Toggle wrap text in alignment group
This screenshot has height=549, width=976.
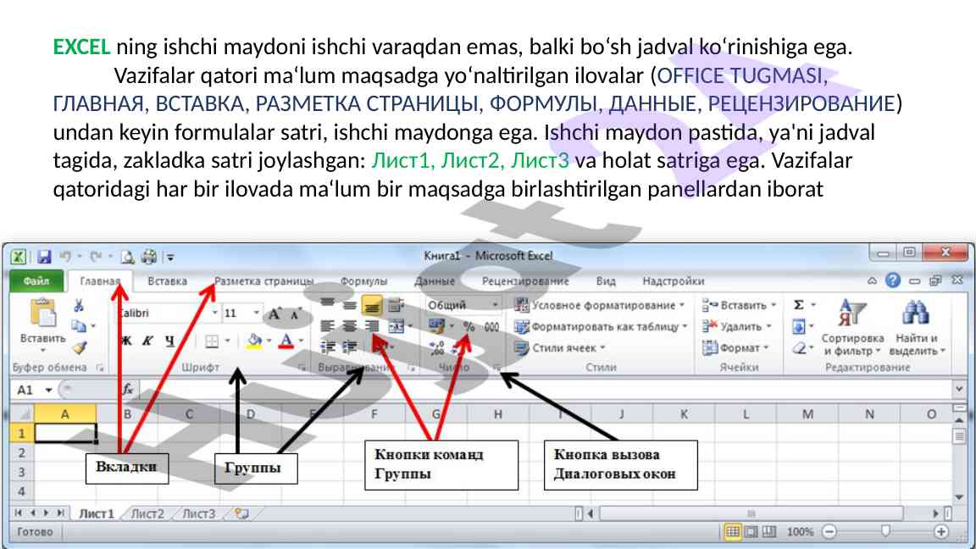click(396, 305)
